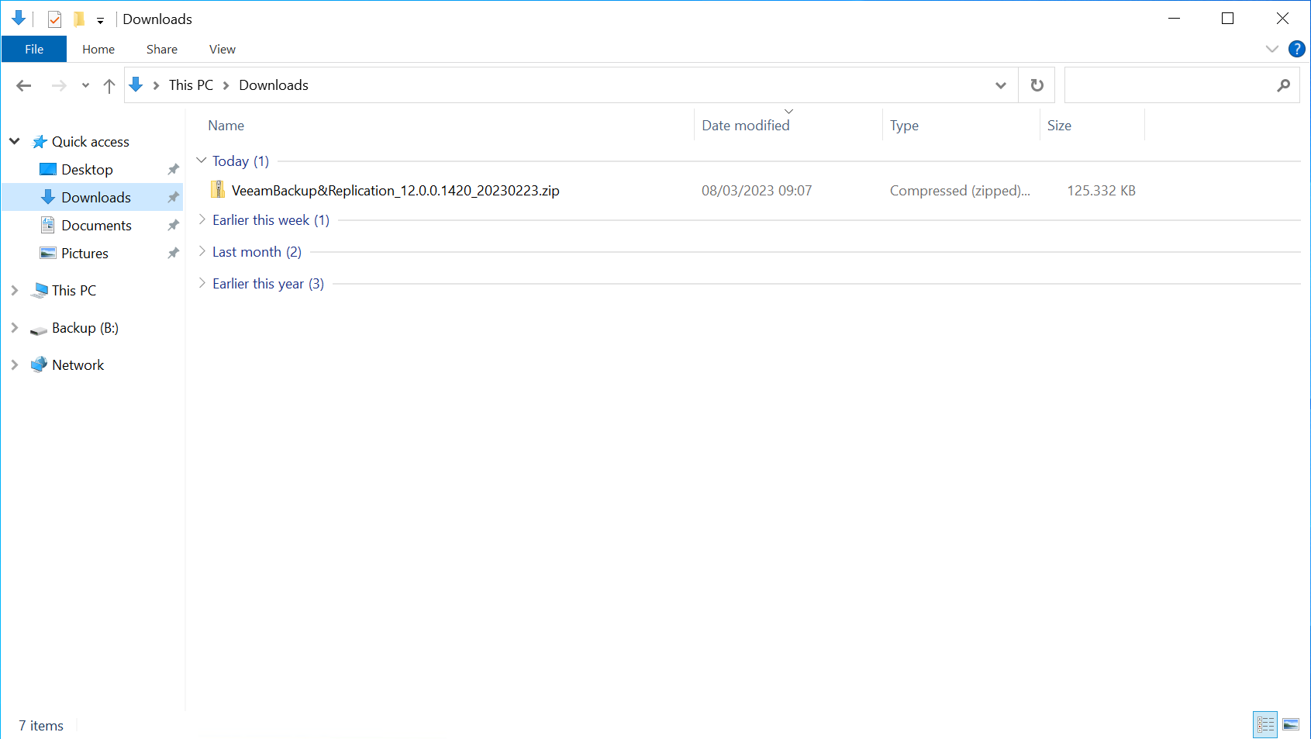Viewport: 1311px width, 739px height.
Task: Switch to the Share ribbon tab
Action: tap(162, 49)
